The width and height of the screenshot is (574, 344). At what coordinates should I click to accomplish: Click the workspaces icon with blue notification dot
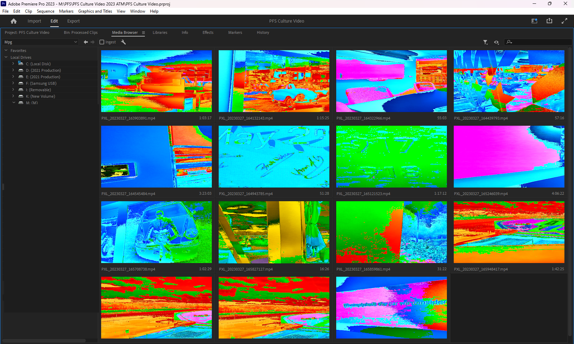(x=534, y=21)
